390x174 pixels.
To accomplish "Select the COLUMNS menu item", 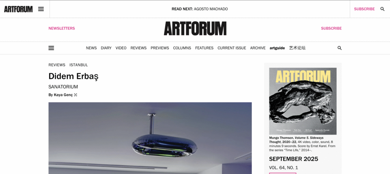I will 182,48.
